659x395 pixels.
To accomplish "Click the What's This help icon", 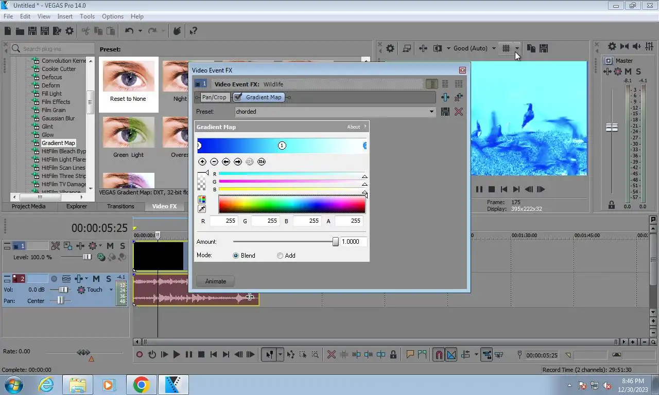I will (193, 31).
